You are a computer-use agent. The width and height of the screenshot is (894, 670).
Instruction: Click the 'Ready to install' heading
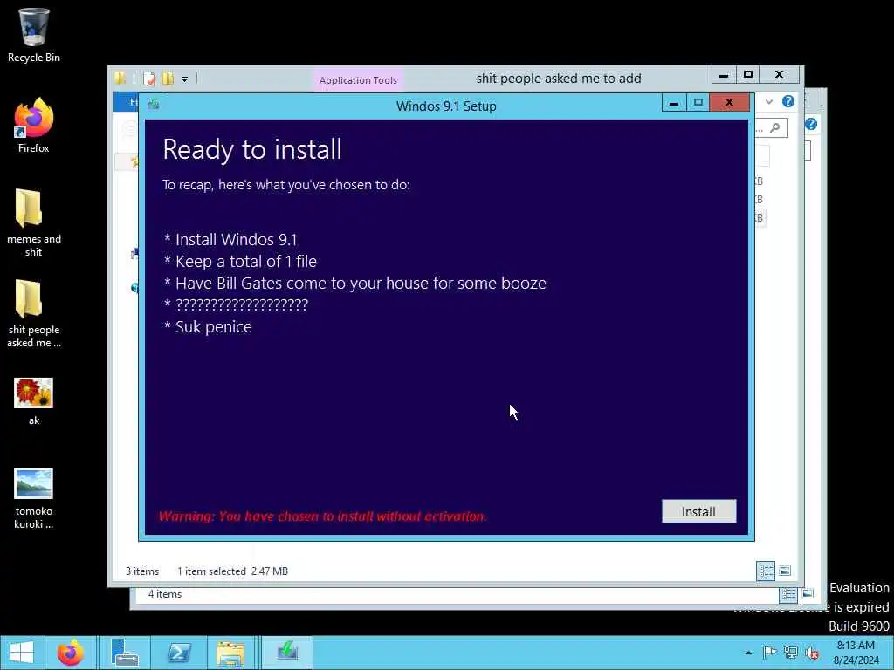coord(252,149)
